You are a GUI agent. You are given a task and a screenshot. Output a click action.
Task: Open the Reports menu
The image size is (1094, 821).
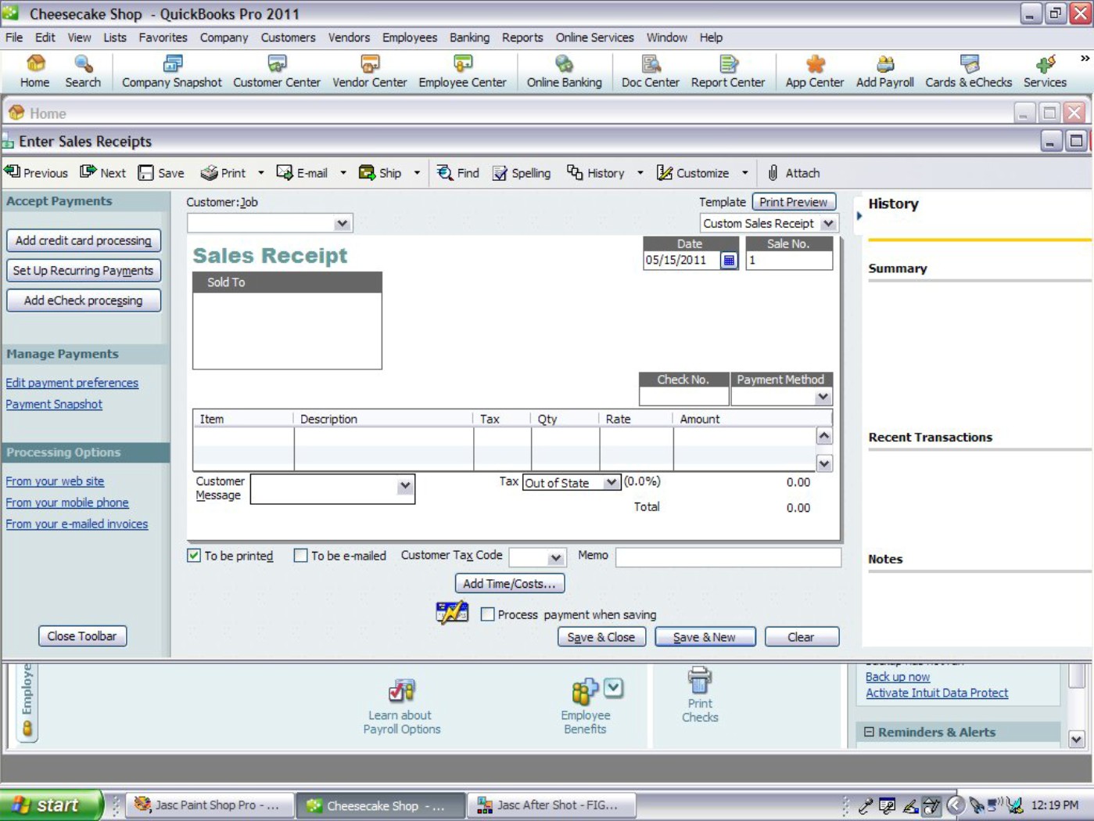point(522,38)
